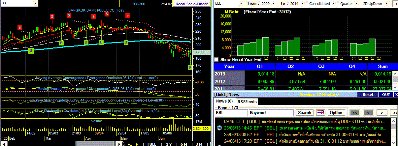This screenshot has height=146, width=398.
Task: Go to previous news page with < button
Action: click(369, 112)
